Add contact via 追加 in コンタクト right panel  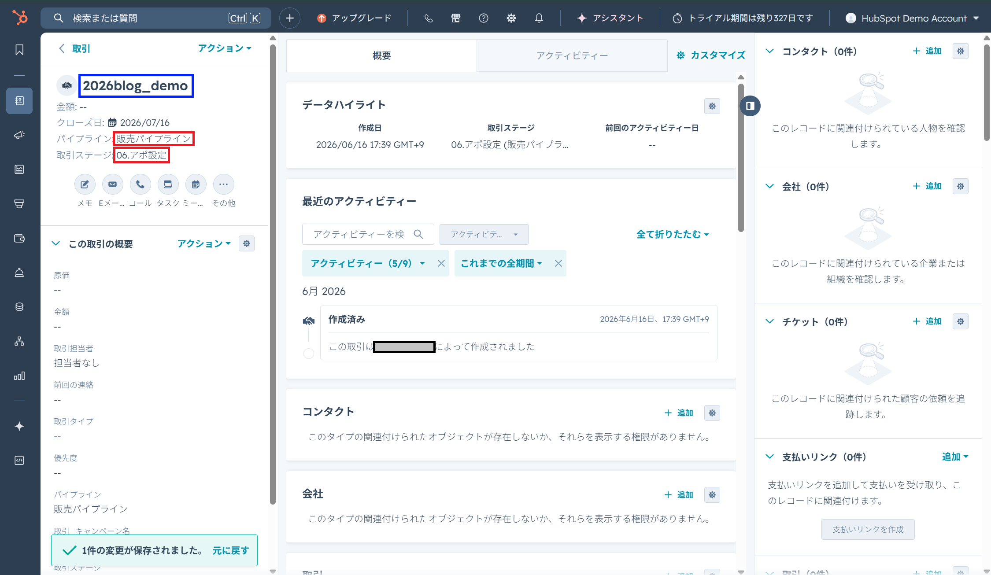pyautogui.click(x=927, y=51)
